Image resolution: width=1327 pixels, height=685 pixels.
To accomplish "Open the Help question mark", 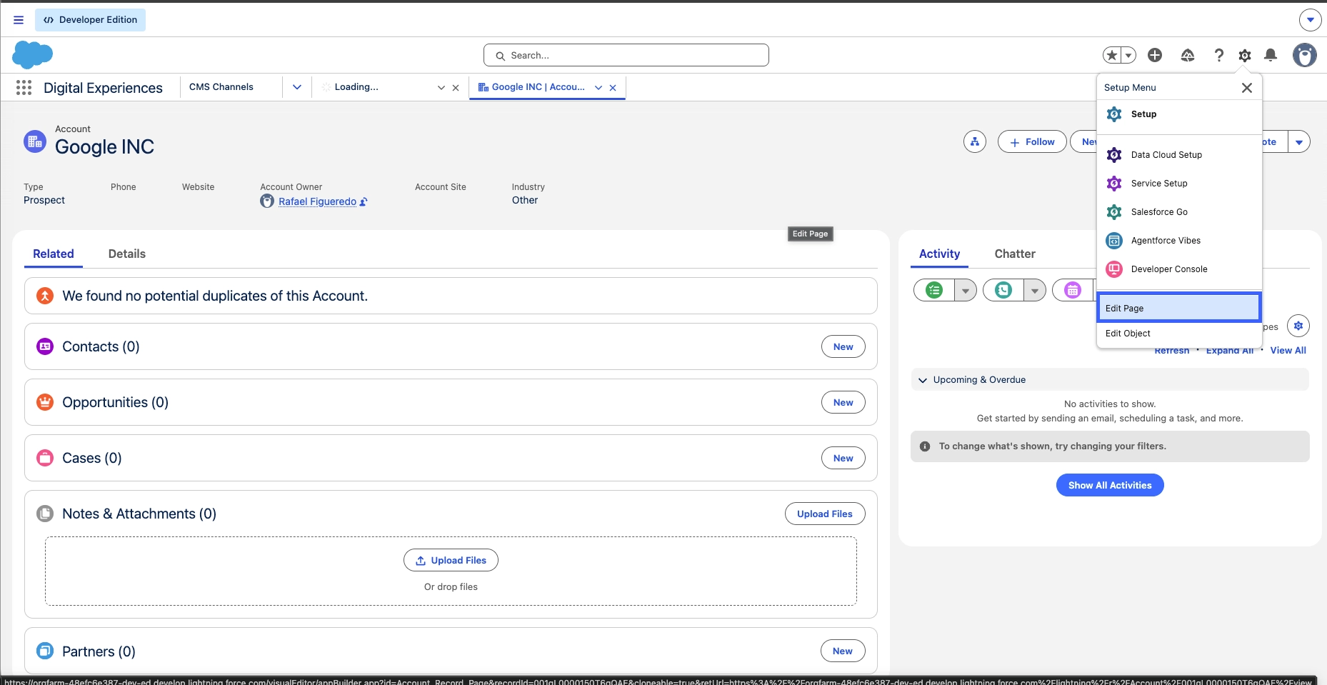I will [1219, 55].
